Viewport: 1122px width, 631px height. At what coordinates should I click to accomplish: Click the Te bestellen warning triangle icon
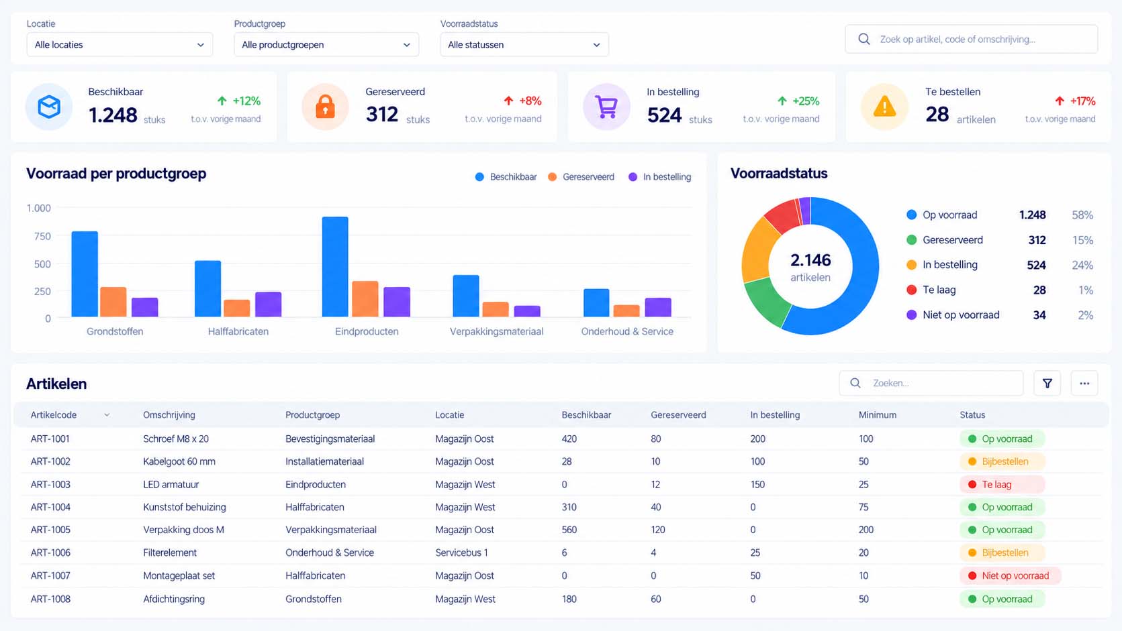[885, 107]
